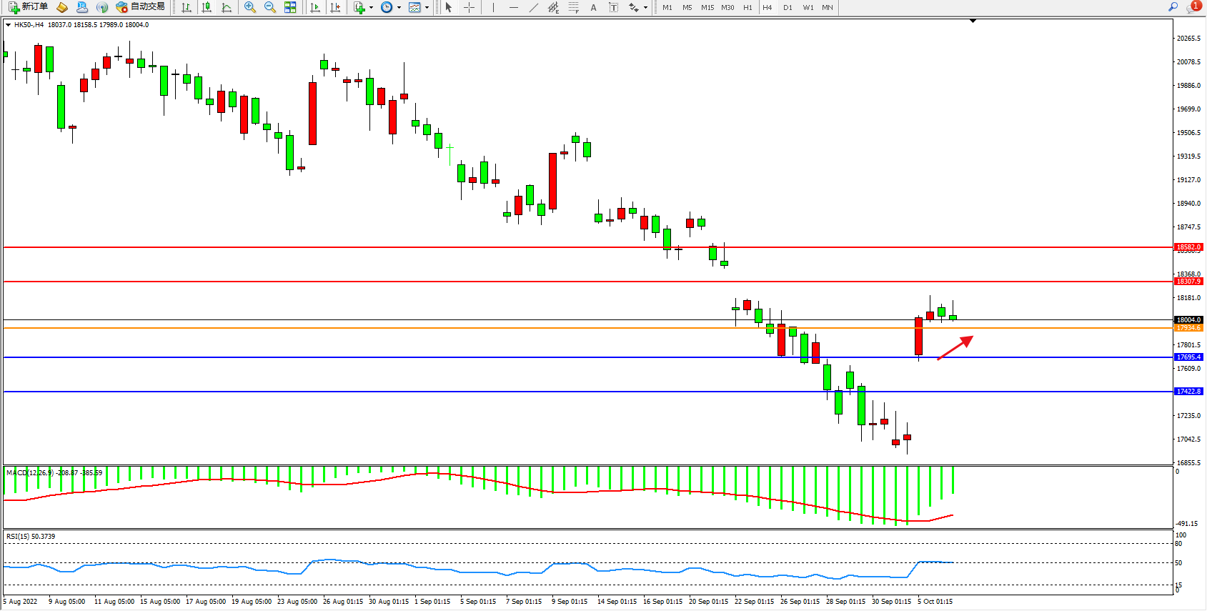Zoom in on the chart

[250, 7]
